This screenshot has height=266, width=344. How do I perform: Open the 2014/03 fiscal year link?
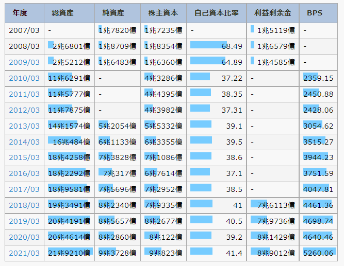24,142
